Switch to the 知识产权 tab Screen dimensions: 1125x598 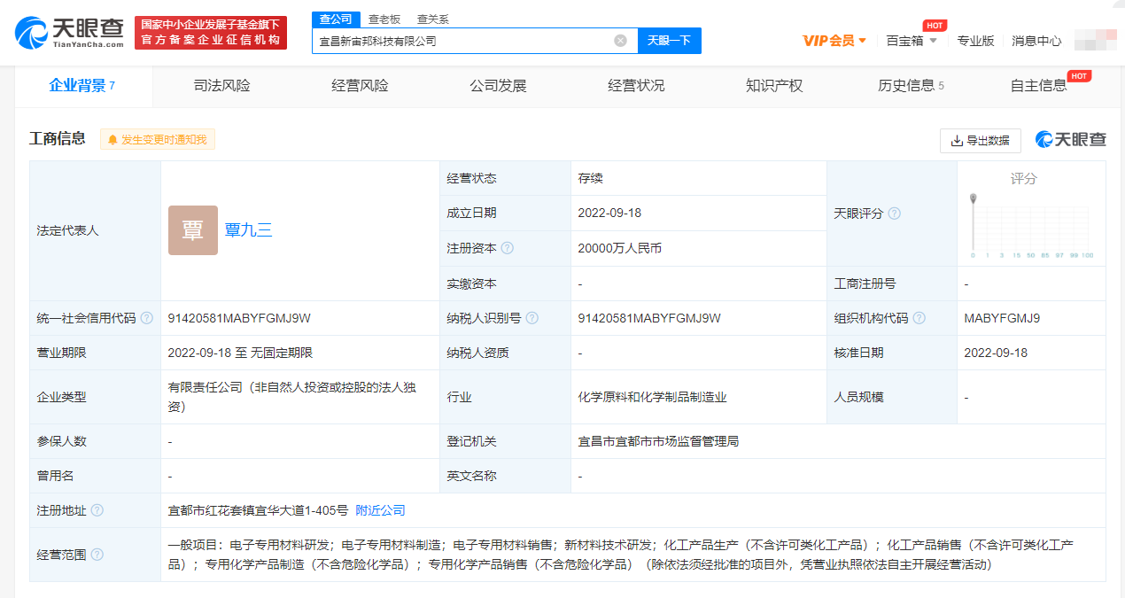[774, 86]
